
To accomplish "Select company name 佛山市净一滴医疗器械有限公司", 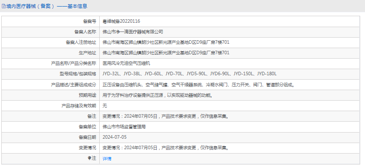I will [133, 32].
